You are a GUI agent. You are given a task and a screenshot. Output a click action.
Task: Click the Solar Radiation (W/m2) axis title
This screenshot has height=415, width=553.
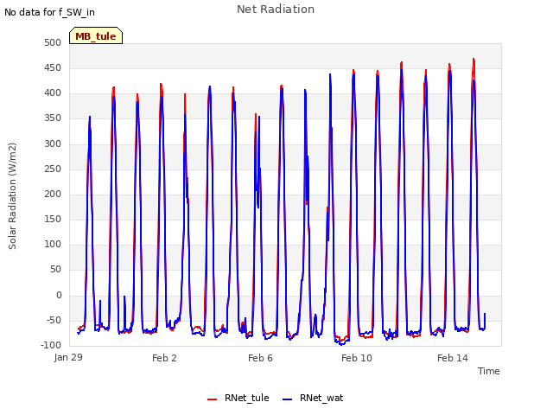pyautogui.click(x=12, y=196)
